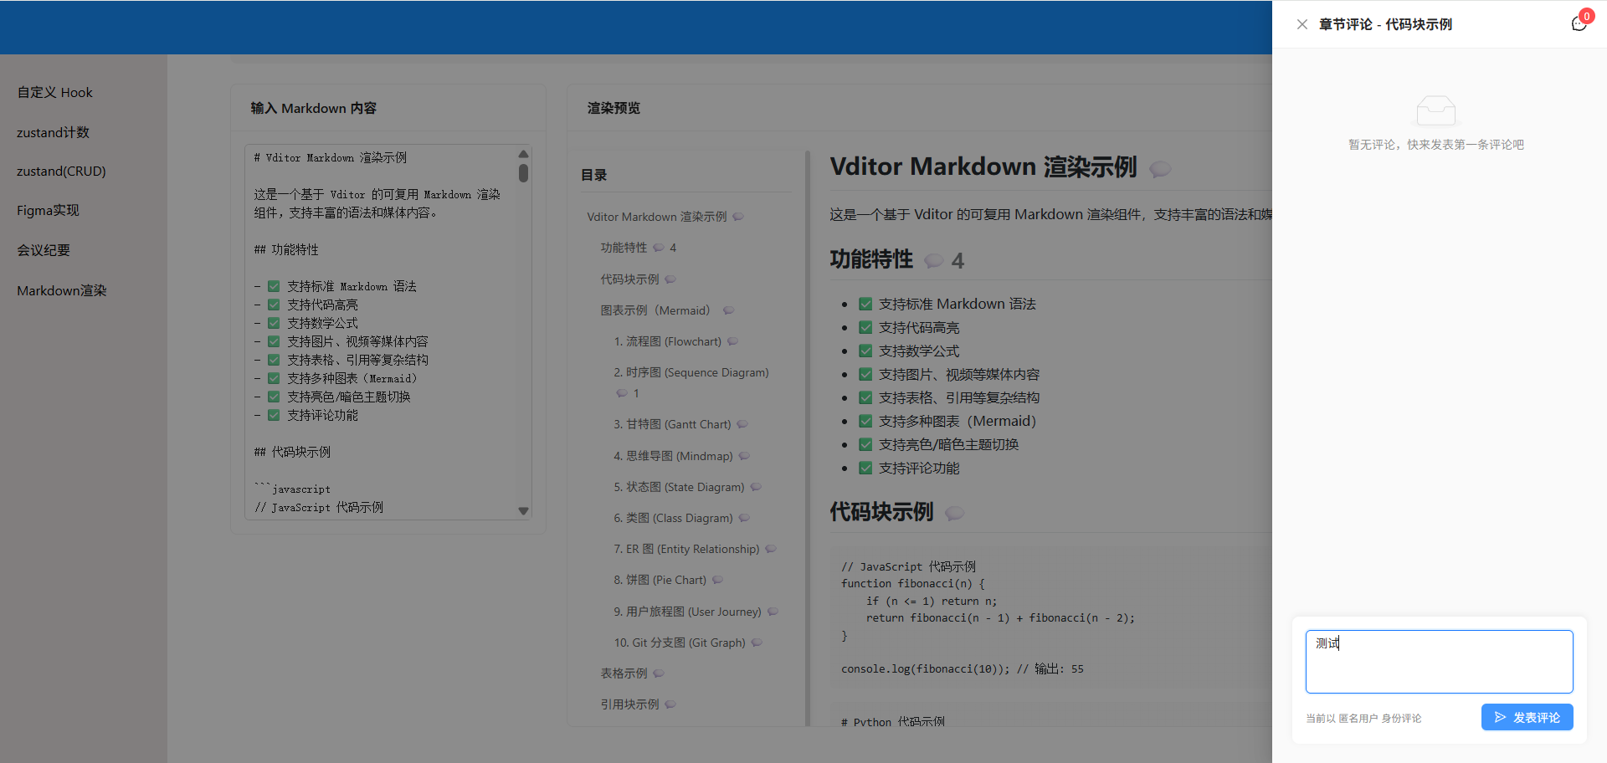Image resolution: width=1607 pixels, height=763 pixels.
Task: Toggle preview checkbox 支持数学公式
Action: [865, 351]
